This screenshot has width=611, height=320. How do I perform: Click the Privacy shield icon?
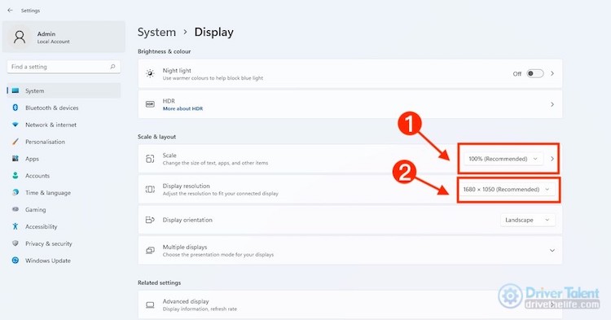click(x=15, y=243)
